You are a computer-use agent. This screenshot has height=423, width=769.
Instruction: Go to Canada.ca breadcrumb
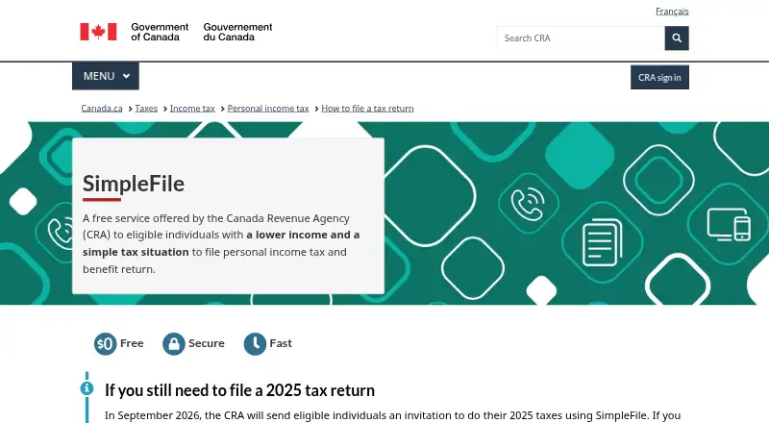click(102, 109)
